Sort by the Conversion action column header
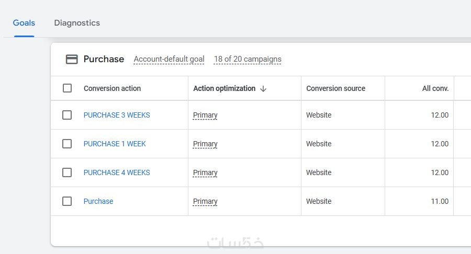Image resolution: width=471 pixels, height=254 pixels. (x=112, y=88)
